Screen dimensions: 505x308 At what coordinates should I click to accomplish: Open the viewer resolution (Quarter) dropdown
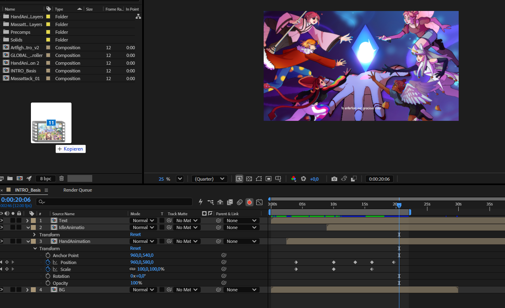210,179
